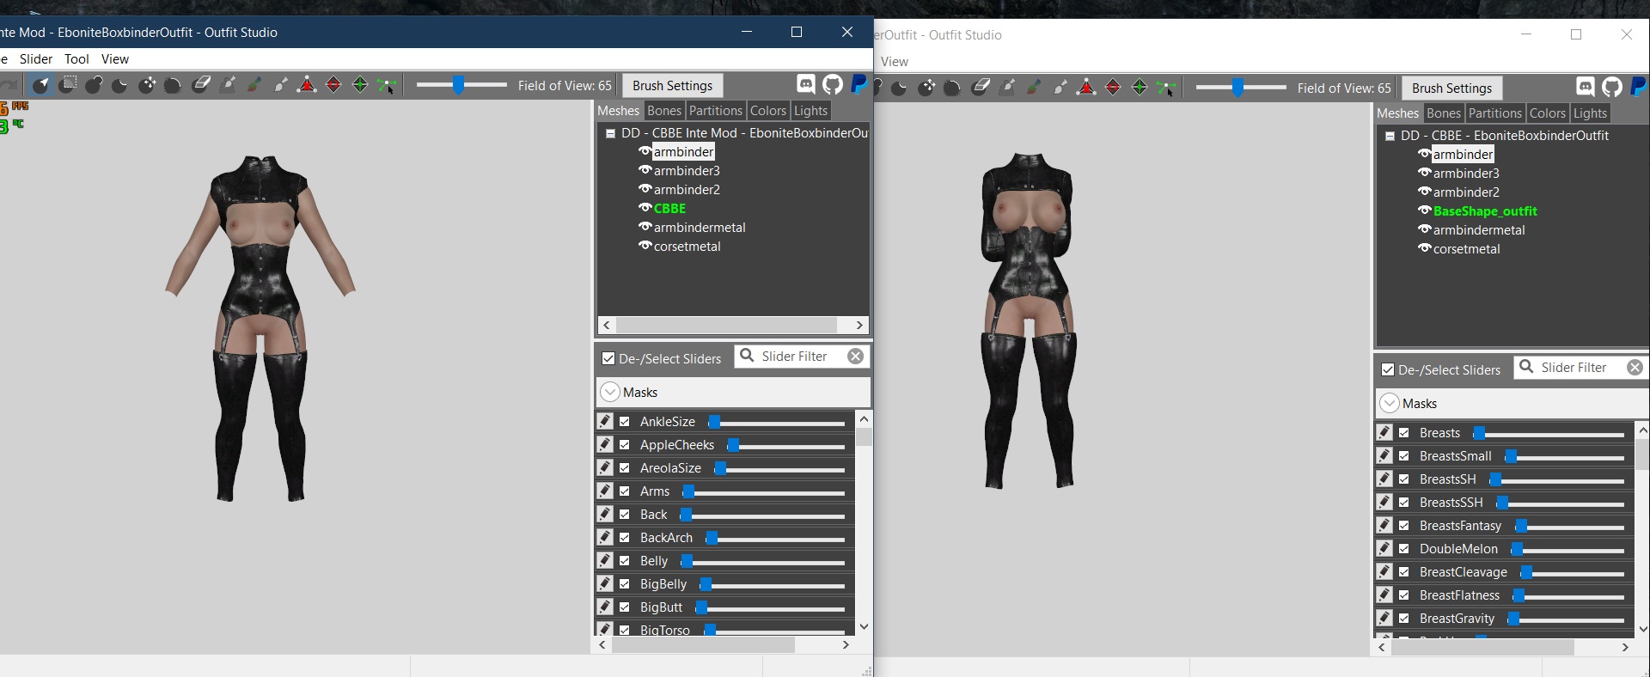Toggle De-/Select Sliders checkbox in Inte Mod window
The height and width of the screenshot is (677, 1650).
[x=608, y=358]
